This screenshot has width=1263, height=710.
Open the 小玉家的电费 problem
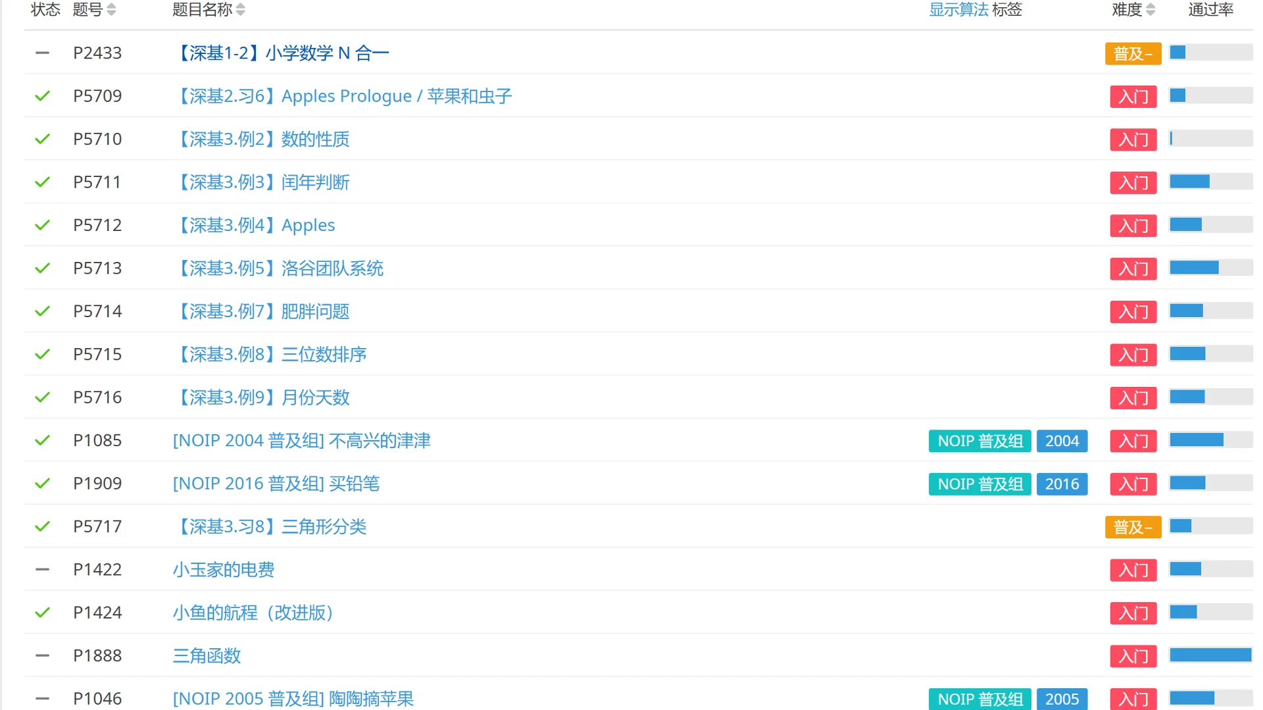224,570
